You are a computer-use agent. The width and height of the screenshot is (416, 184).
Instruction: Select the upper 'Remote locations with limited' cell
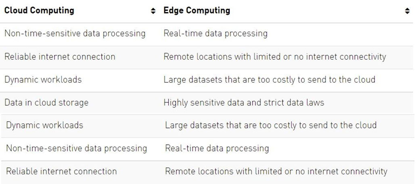tap(275, 56)
